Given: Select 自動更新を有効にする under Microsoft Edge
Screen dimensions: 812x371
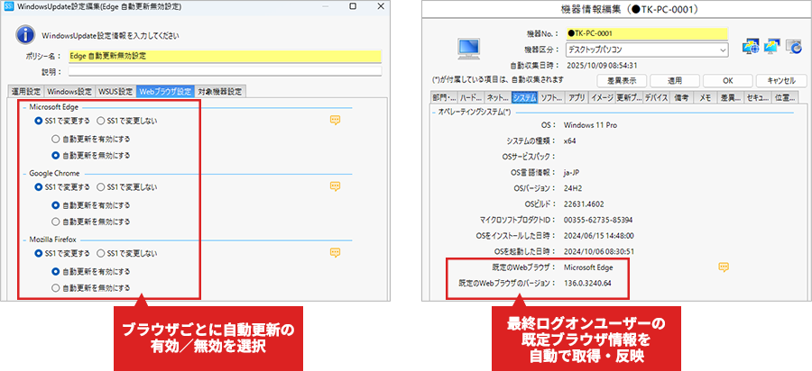Looking at the screenshot, I should 56,139.
